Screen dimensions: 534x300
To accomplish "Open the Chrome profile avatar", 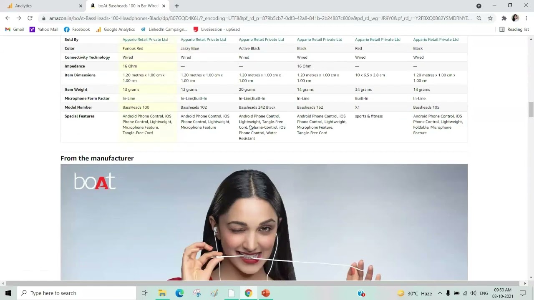I will click(515, 18).
